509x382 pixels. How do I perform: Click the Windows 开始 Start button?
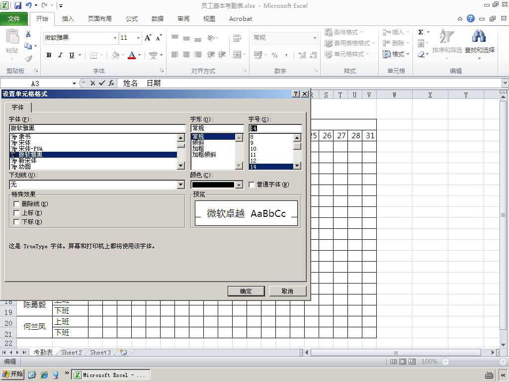12,374
